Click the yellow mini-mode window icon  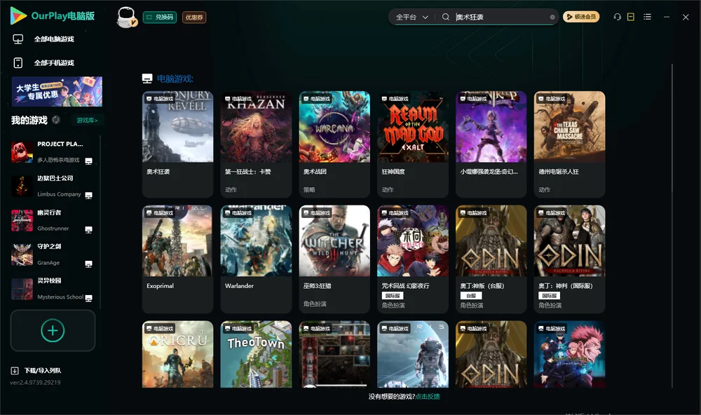pyautogui.click(x=630, y=17)
